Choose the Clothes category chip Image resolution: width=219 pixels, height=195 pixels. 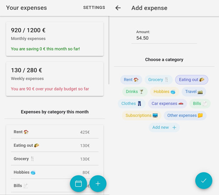(131, 103)
